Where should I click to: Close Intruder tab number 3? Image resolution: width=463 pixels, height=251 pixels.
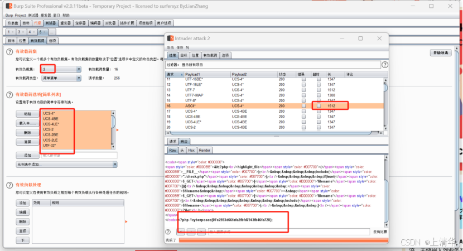click(23, 32)
